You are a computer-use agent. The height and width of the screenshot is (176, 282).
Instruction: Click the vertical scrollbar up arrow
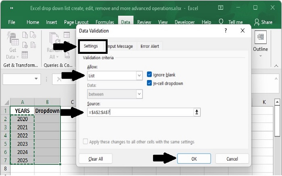[277, 102]
